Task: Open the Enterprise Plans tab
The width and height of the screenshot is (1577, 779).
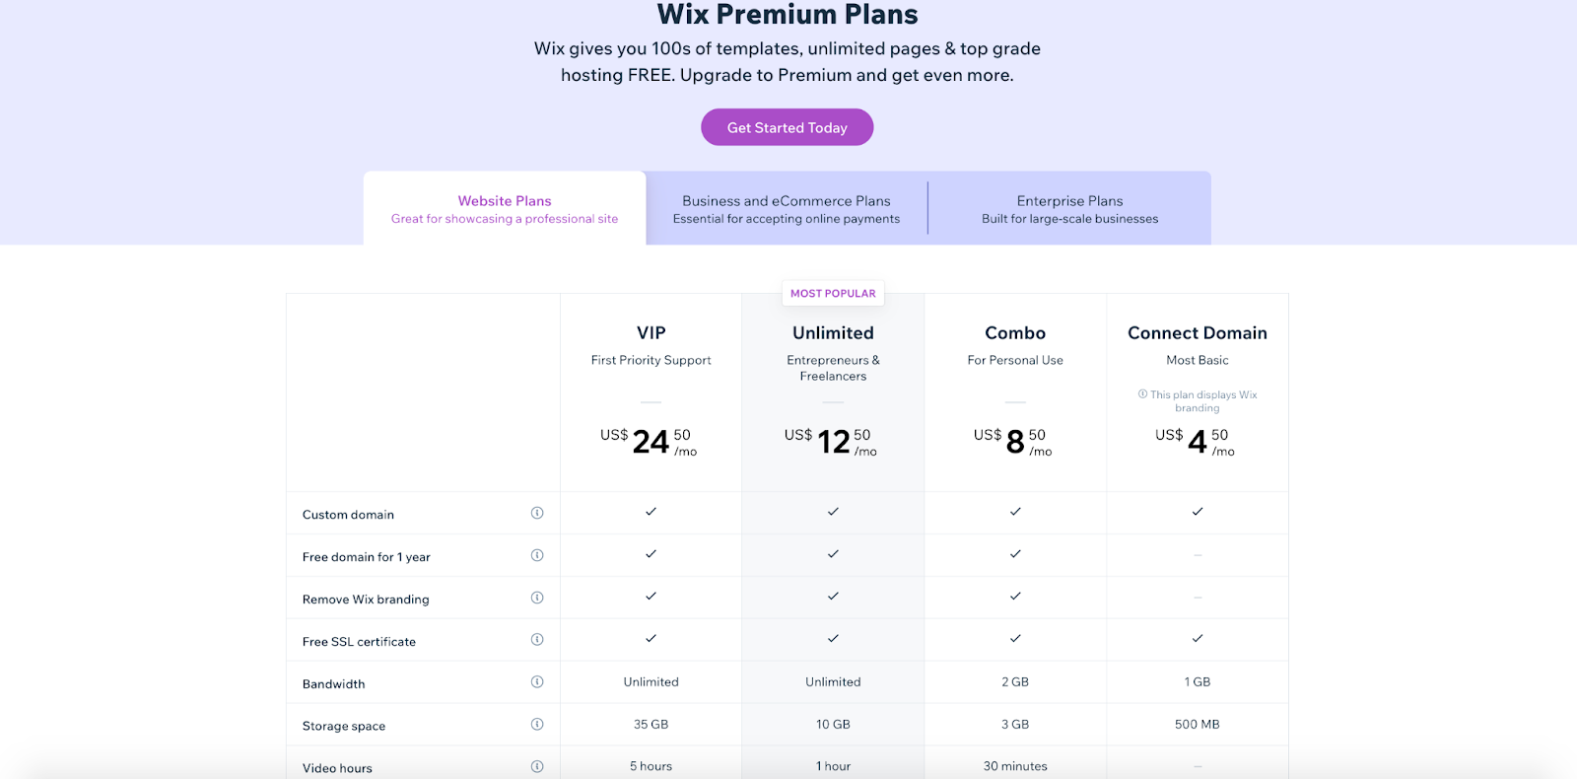Action: pyautogui.click(x=1069, y=209)
